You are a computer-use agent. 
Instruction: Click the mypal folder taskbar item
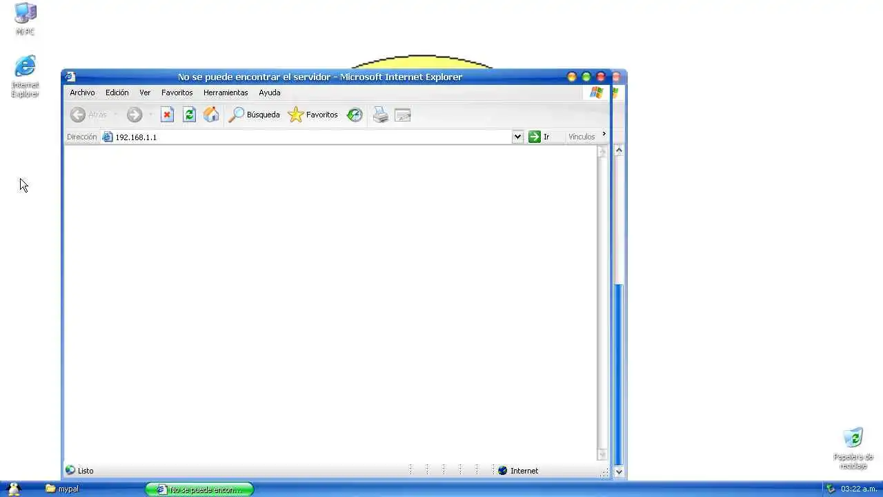[x=62, y=489]
